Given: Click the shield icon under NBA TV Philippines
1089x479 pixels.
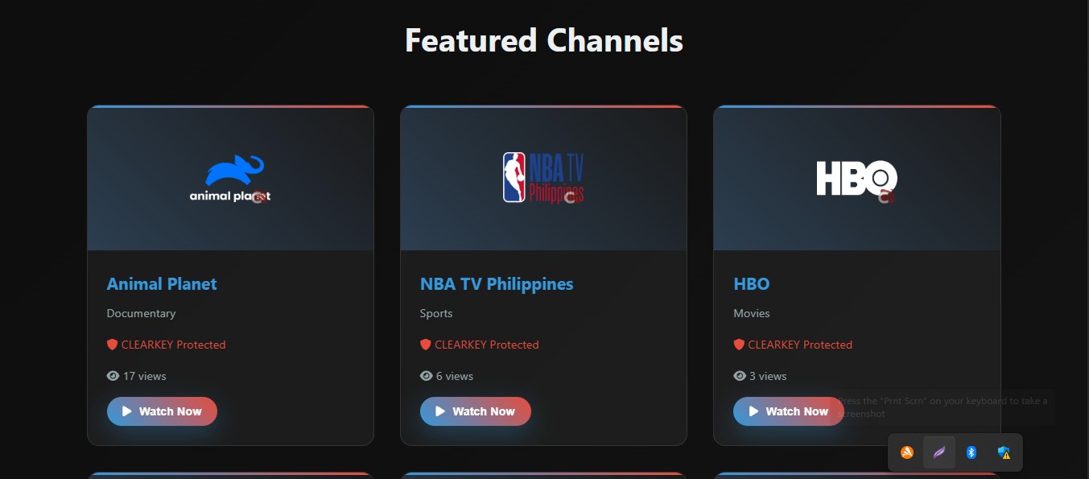Looking at the screenshot, I should 426,345.
